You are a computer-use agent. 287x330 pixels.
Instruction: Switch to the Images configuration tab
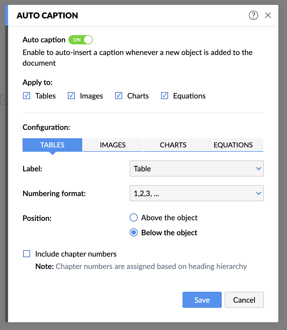click(x=113, y=145)
